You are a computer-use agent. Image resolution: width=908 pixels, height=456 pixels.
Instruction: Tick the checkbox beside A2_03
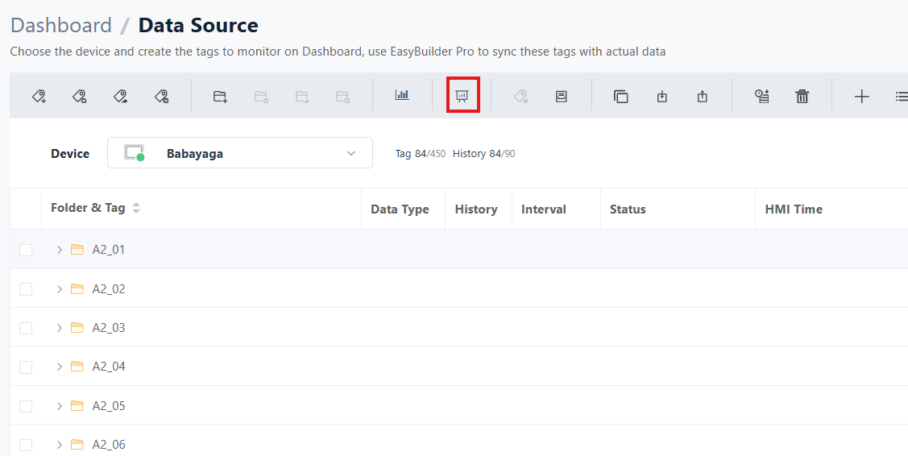click(26, 328)
